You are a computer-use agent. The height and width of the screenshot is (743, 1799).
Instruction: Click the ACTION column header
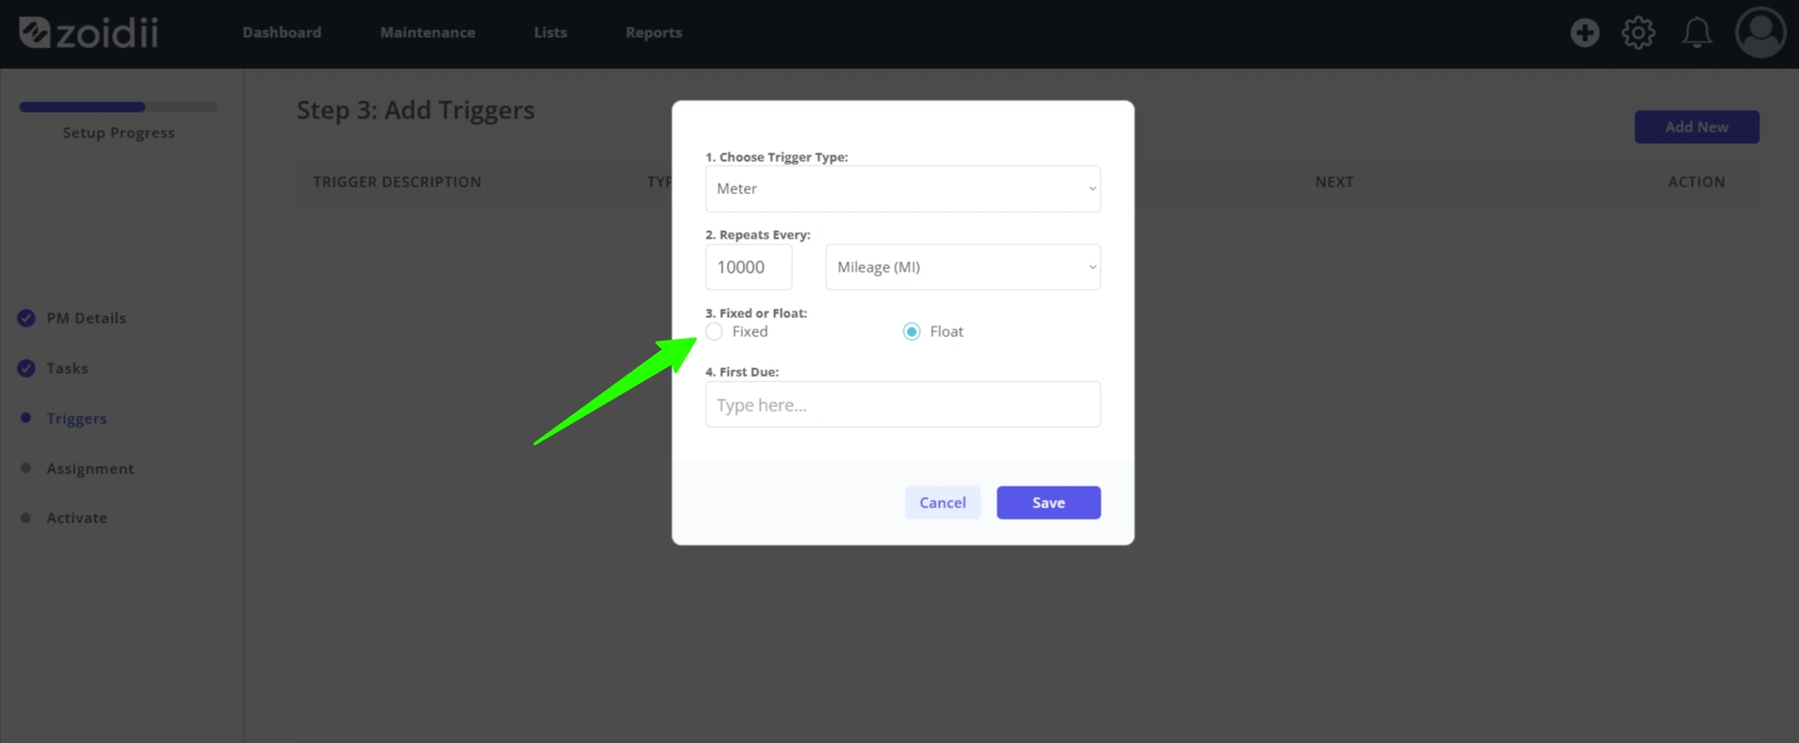(x=1697, y=182)
